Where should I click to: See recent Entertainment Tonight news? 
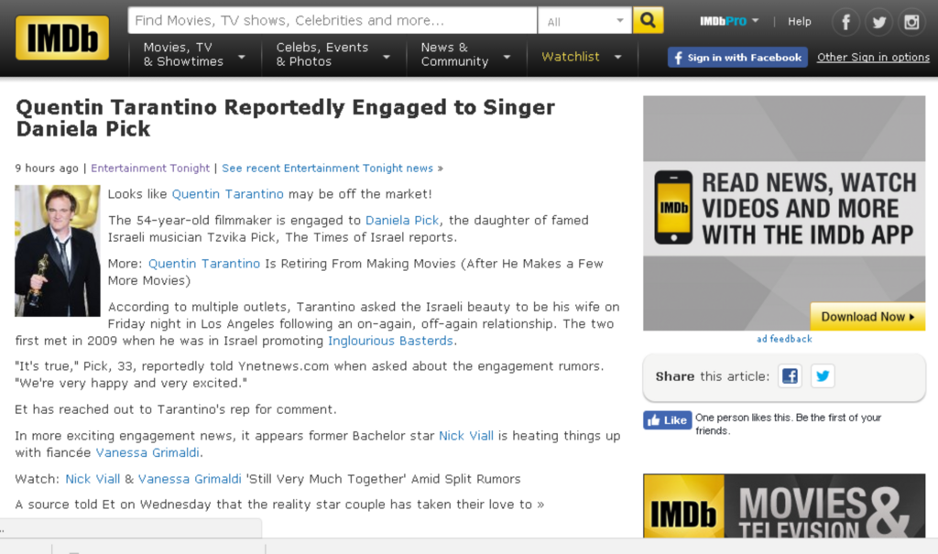coord(327,168)
